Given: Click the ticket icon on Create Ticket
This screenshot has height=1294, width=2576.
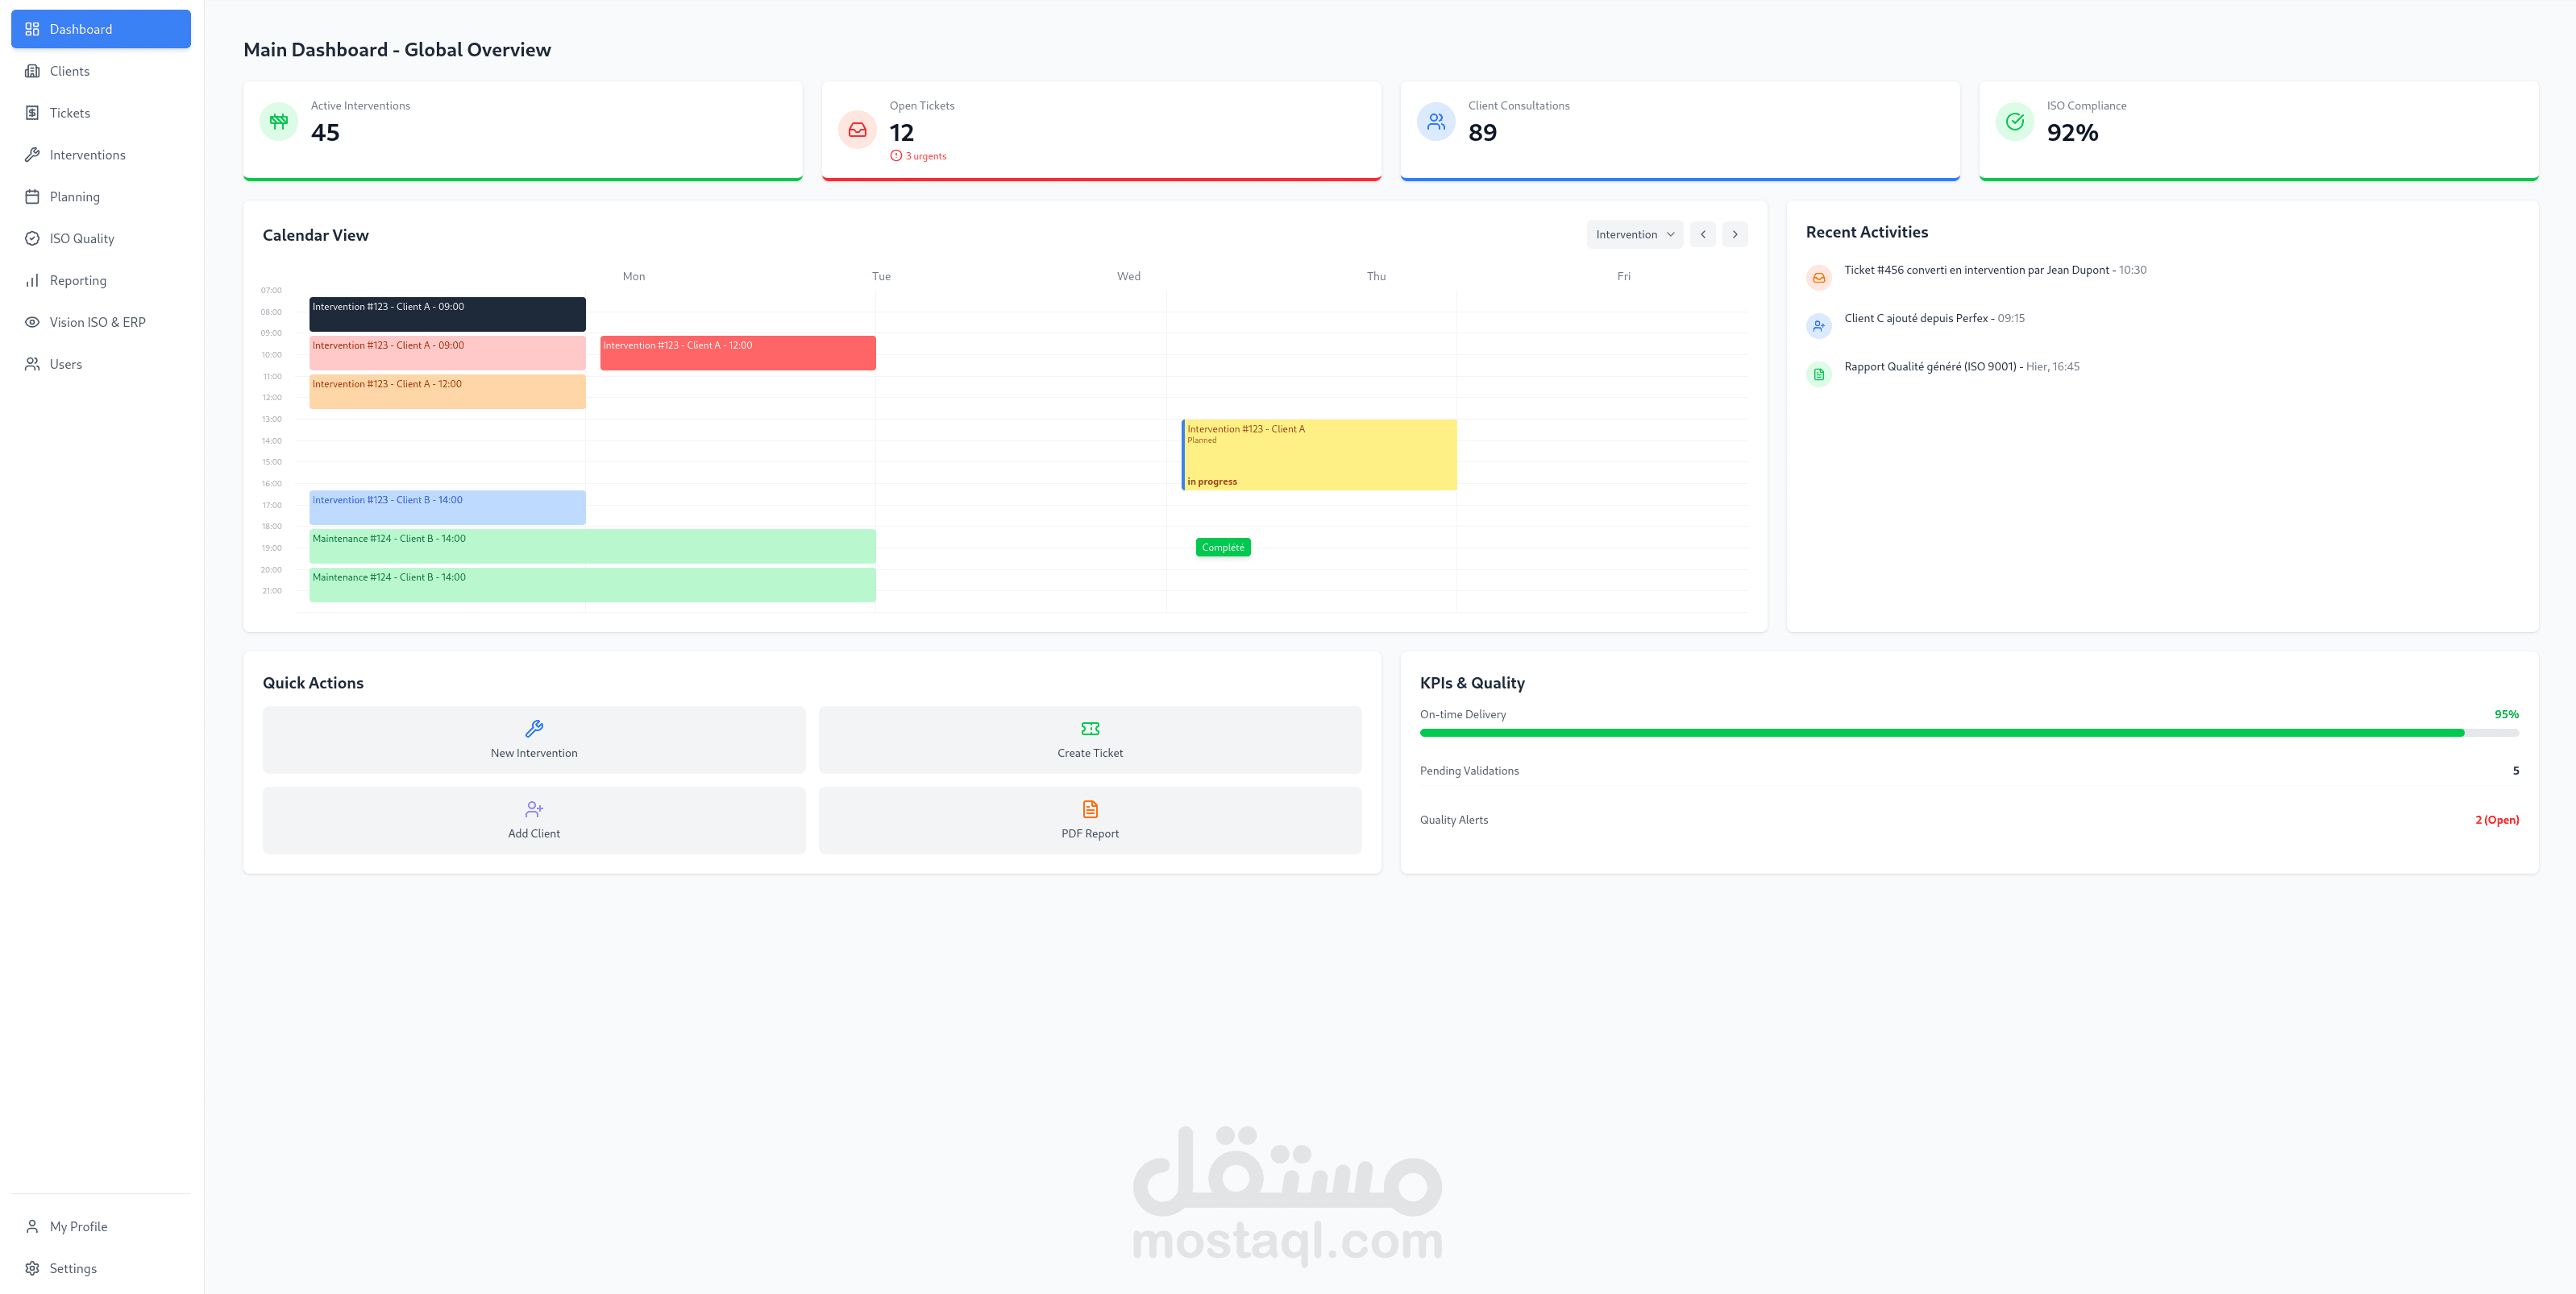Looking at the screenshot, I should [x=1090, y=729].
